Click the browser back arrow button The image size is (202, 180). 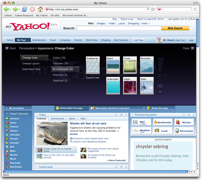6,9
